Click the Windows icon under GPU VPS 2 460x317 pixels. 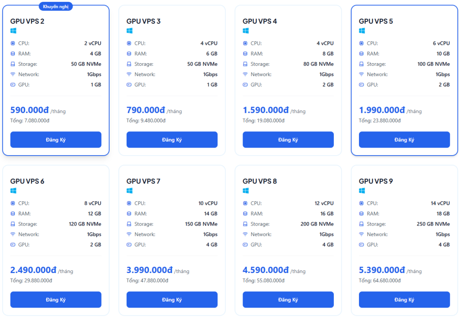13,31
